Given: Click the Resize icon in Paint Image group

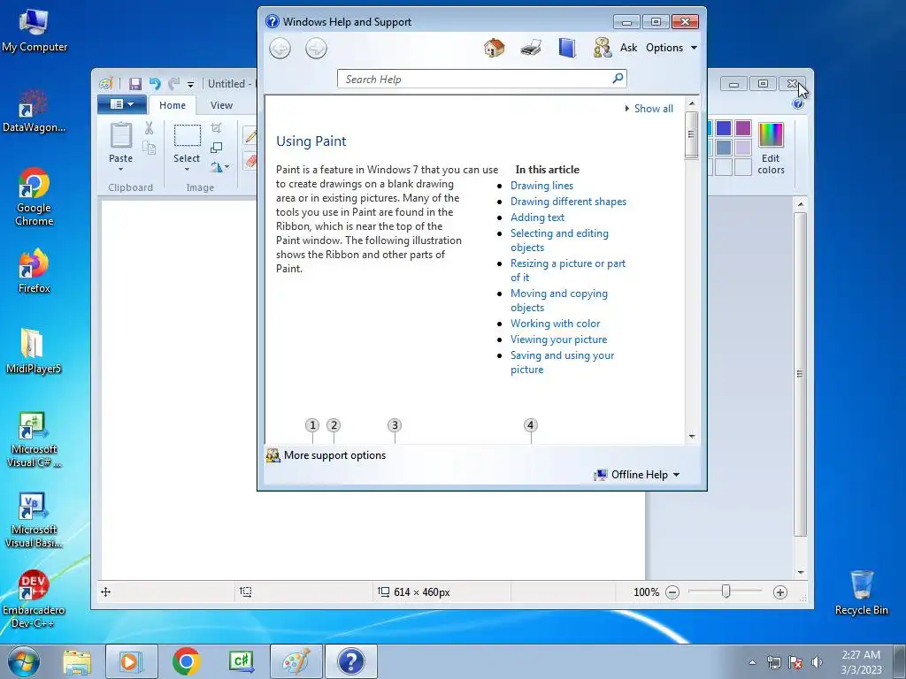Looking at the screenshot, I should coord(216,148).
